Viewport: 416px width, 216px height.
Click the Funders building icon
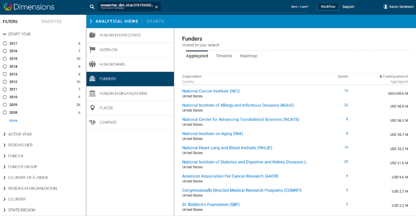click(x=92, y=79)
